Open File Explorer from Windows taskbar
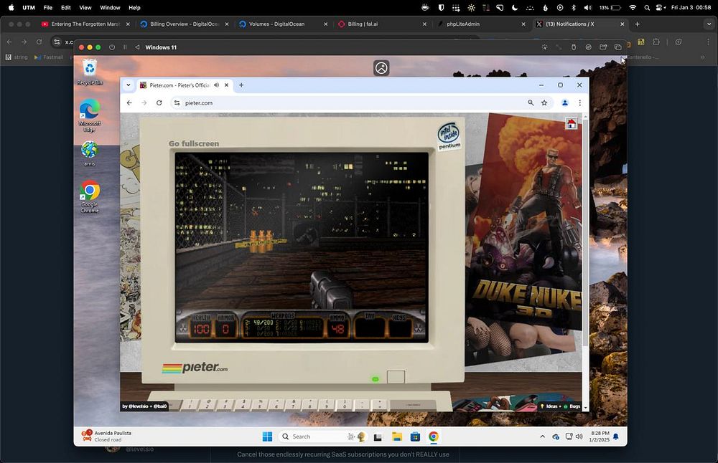 point(396,437)
